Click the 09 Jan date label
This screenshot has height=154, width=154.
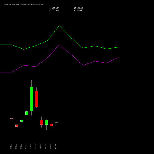click(41, 147)
